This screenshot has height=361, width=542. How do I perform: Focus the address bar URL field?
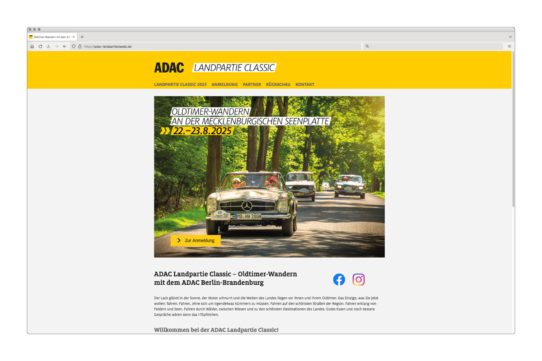[215, 46]
